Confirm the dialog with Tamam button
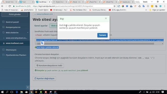This screenshot has height=94, width=167. point(102,35)
